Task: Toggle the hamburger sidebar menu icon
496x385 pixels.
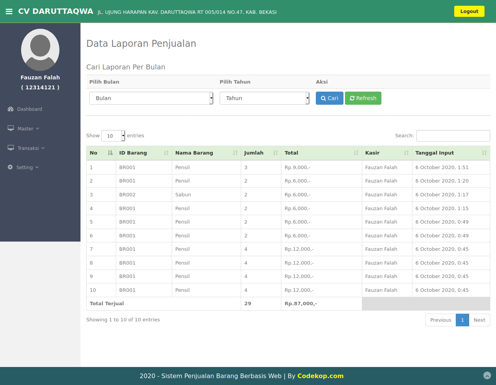Action: tap(9, 12)
